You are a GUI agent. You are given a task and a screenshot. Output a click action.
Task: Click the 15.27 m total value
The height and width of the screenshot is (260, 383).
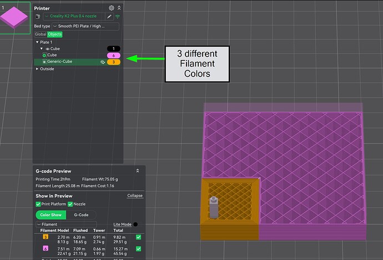coord(120,249)
